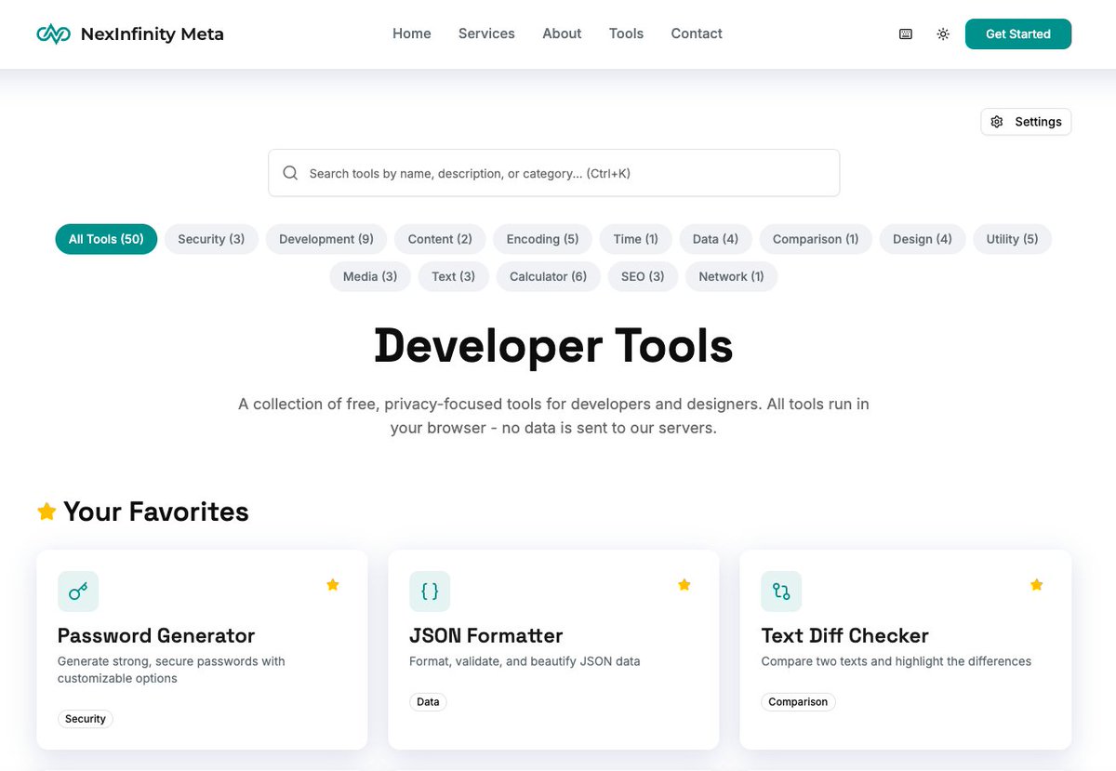Click 'Format, validate, and beautify JSON data' text
This screenshot has width=1116, height=771.
[525, 661]
